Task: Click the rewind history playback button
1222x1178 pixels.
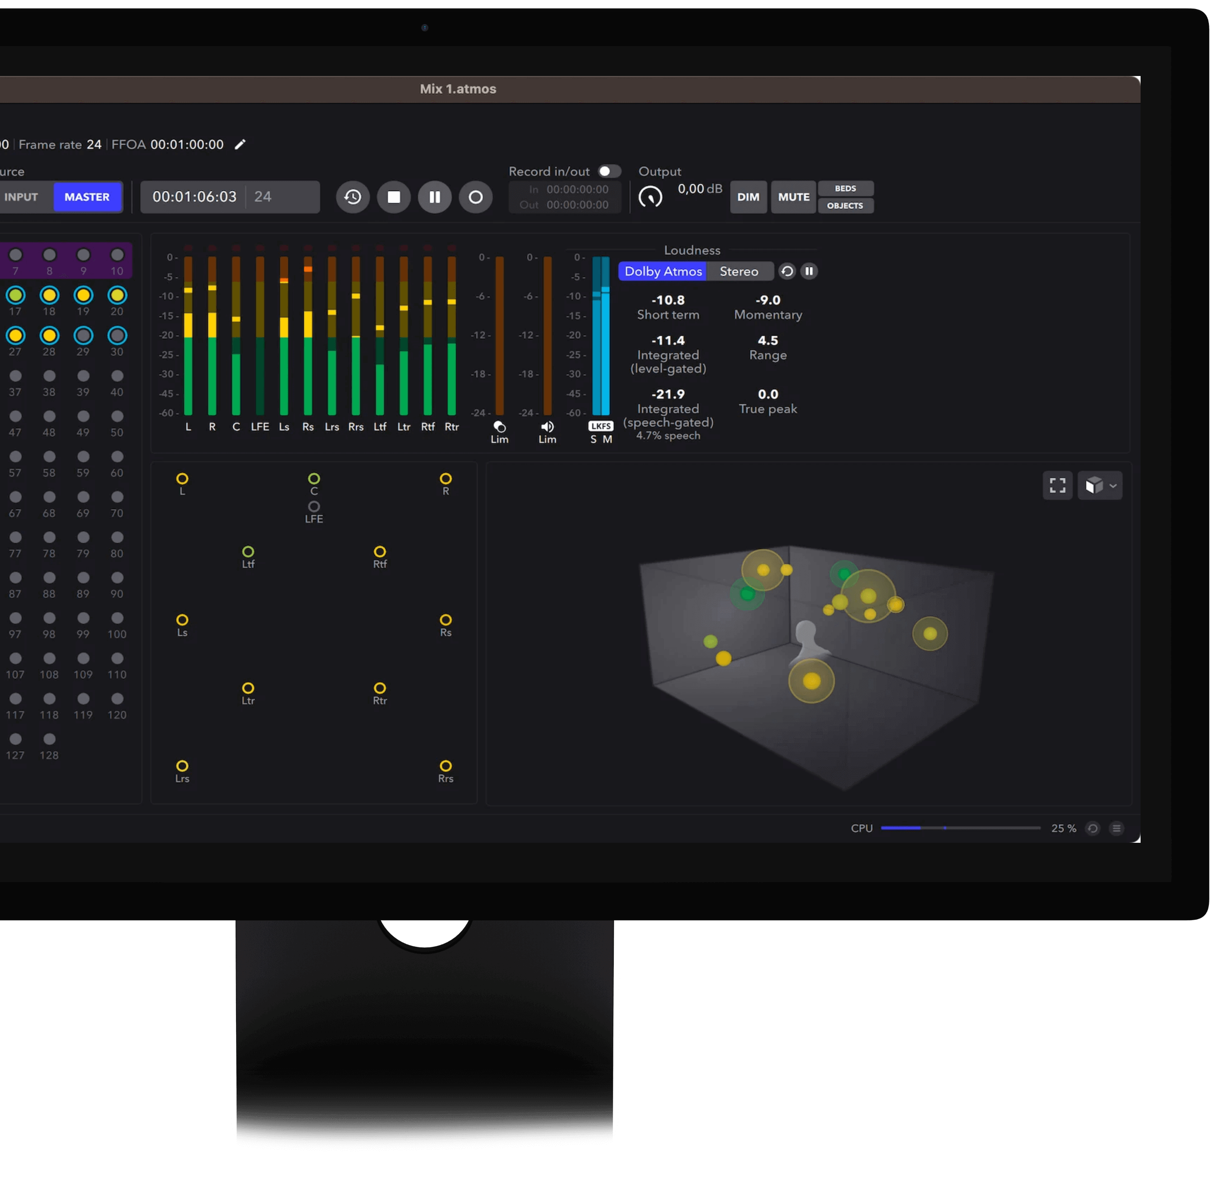Action: click(x=353, y=197)
